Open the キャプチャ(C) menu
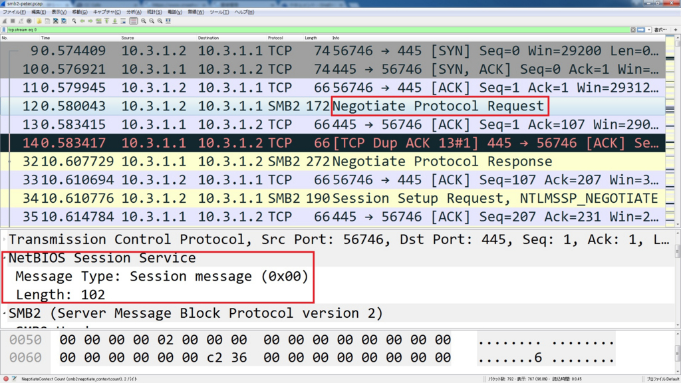The image size is (681, 383). tap(107, 12)
